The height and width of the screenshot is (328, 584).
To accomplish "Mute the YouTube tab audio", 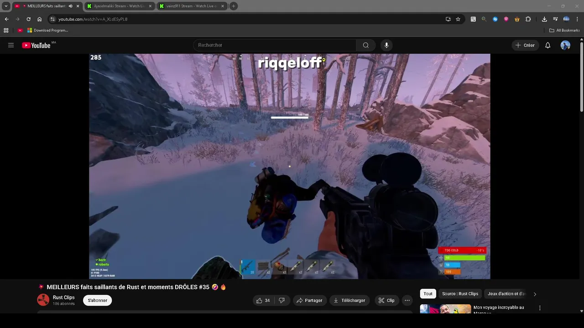I will click(x=71, y=6).
